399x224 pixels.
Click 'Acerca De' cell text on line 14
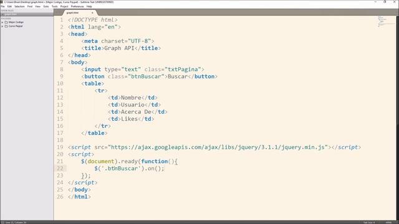tap(136, 112)
